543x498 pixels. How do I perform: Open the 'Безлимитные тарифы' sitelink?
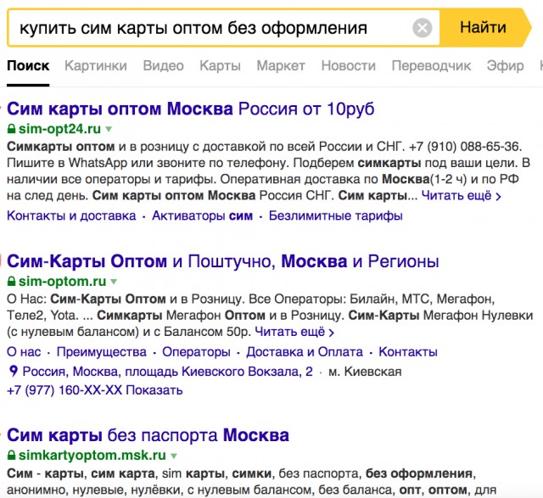336,215
